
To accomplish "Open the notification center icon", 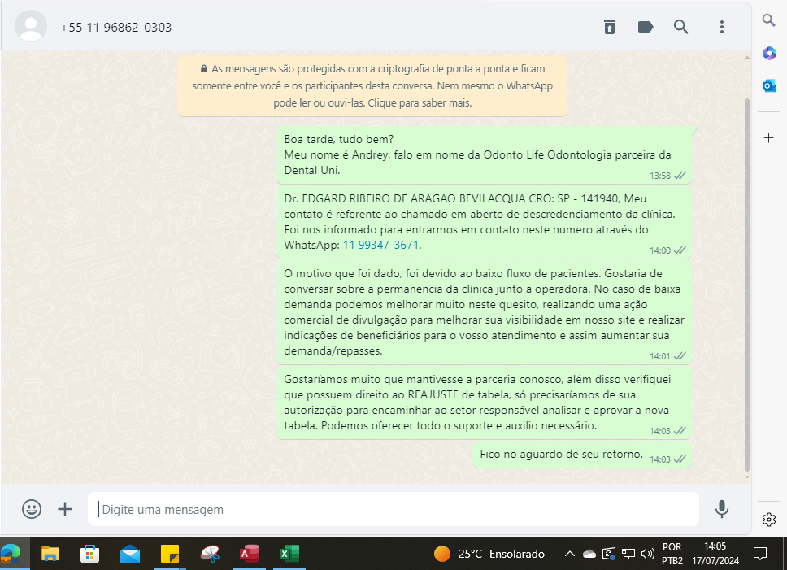I will 760,554.
